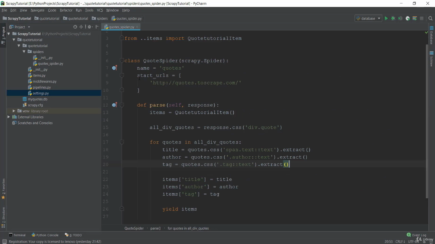Image resolution: width=435 pixels, height=244 pixels.
Task: Open the Tools menu
Action: [89, 10]
